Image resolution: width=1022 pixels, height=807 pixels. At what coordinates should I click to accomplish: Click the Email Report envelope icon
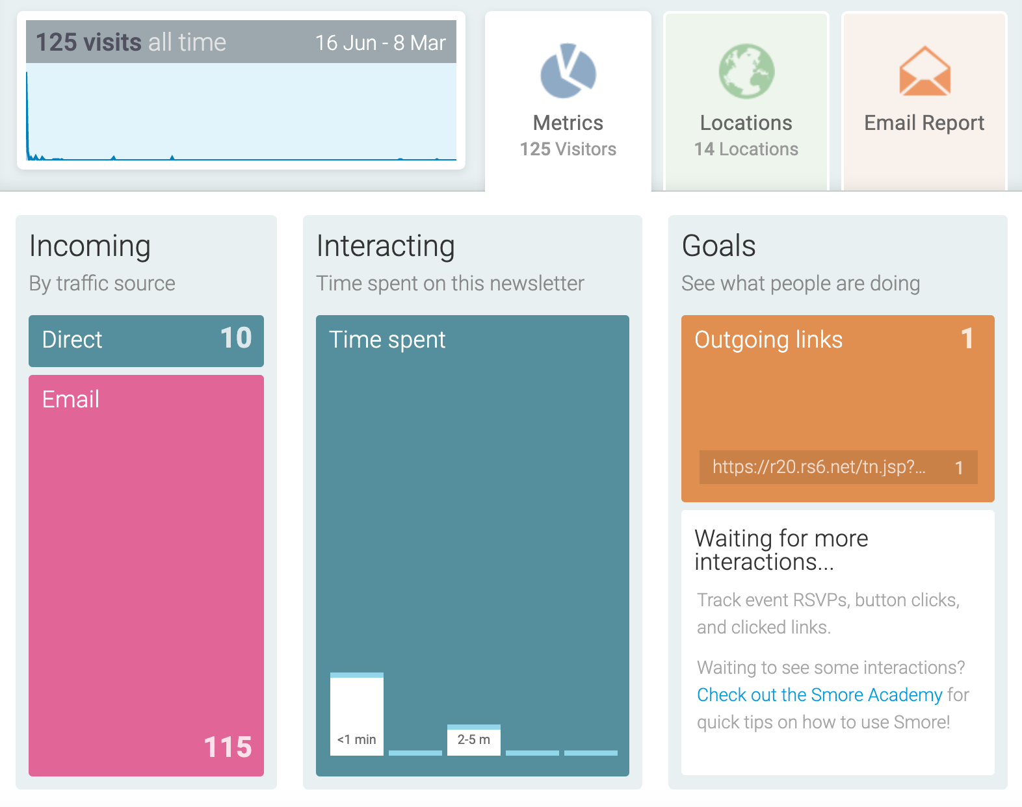(924, 71)
